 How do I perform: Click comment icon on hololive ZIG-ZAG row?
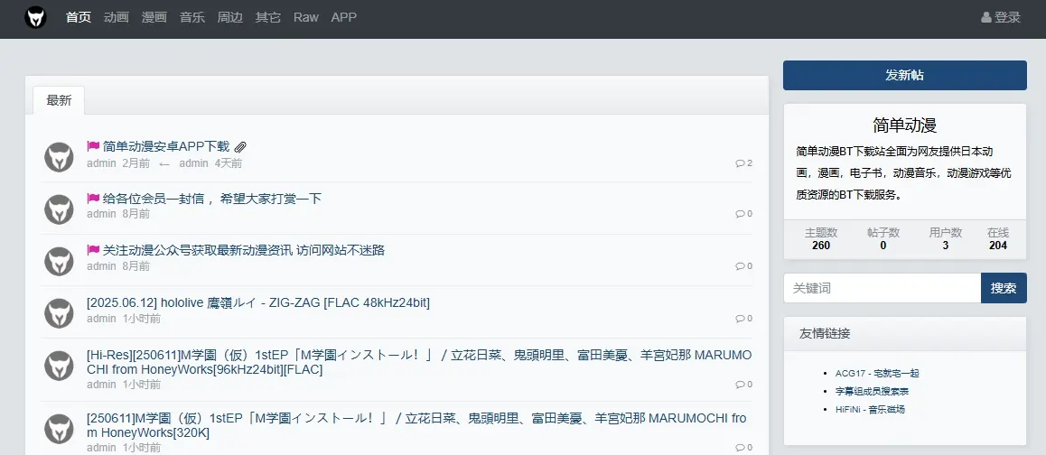point(740,319)
